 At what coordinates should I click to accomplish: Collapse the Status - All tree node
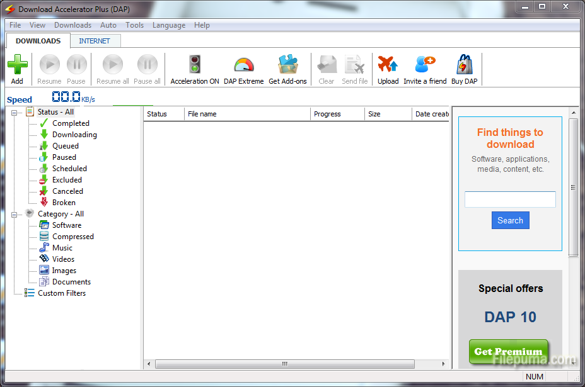click(x=14, y=113)
